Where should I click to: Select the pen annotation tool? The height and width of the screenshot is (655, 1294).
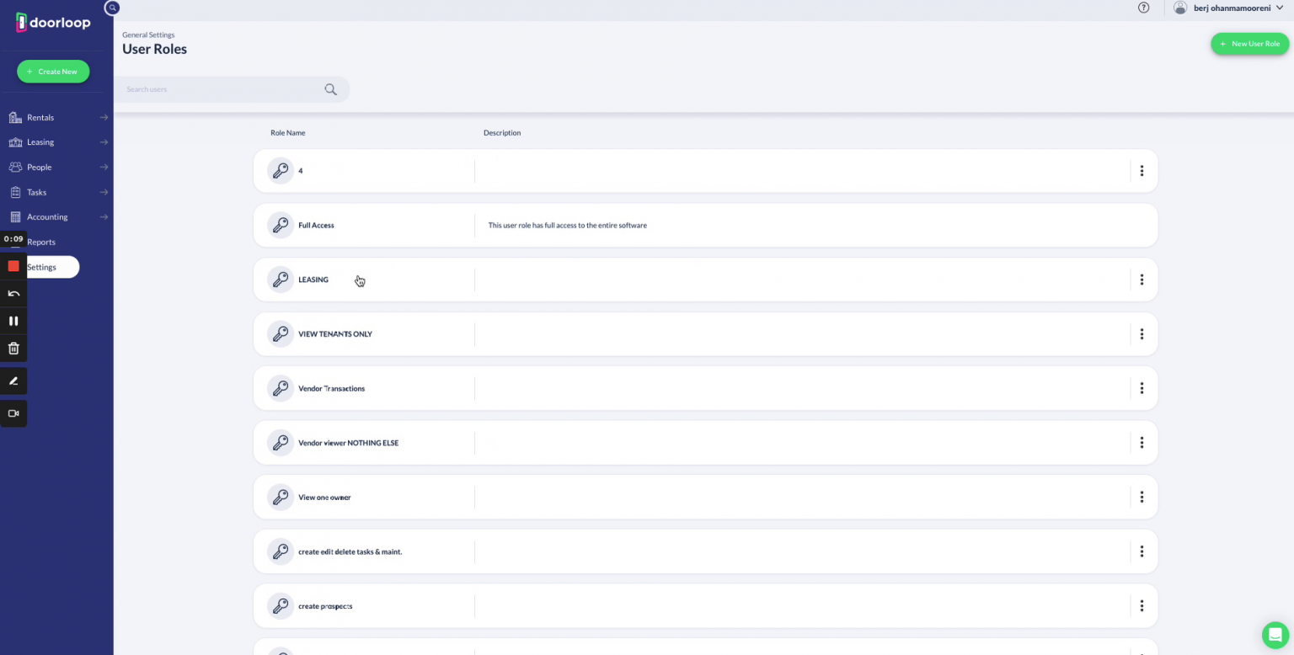point(13,381)
